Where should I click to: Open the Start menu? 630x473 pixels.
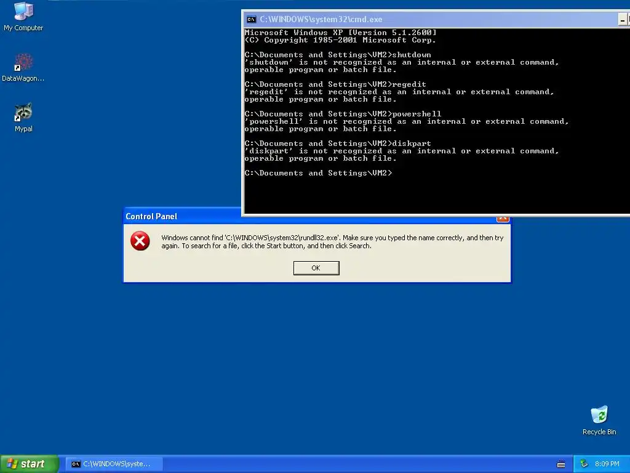[x=29, y=464]
